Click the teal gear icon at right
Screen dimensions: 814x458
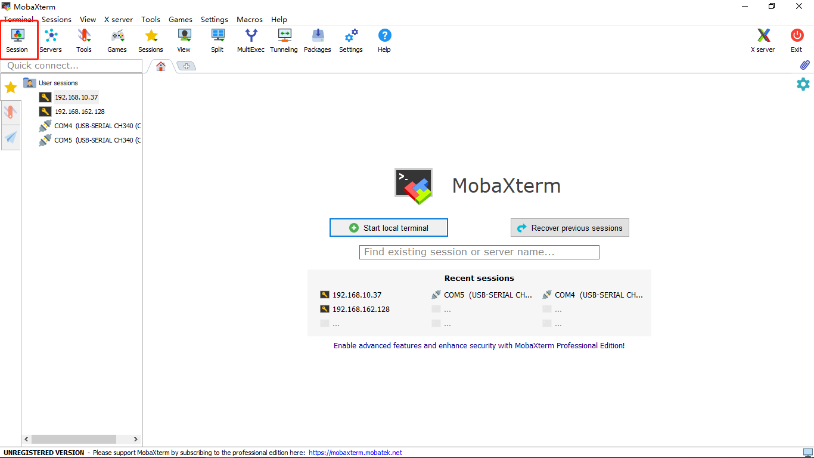point(803,84)
